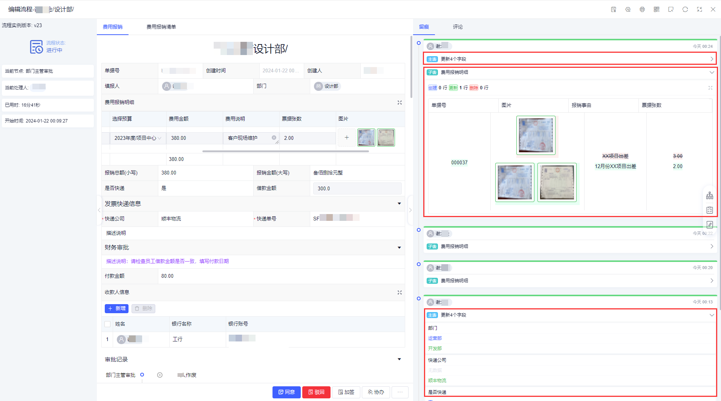
Task: Click the horizontal scrollbar under 费用报销明细 table
Action: (286, 152)
